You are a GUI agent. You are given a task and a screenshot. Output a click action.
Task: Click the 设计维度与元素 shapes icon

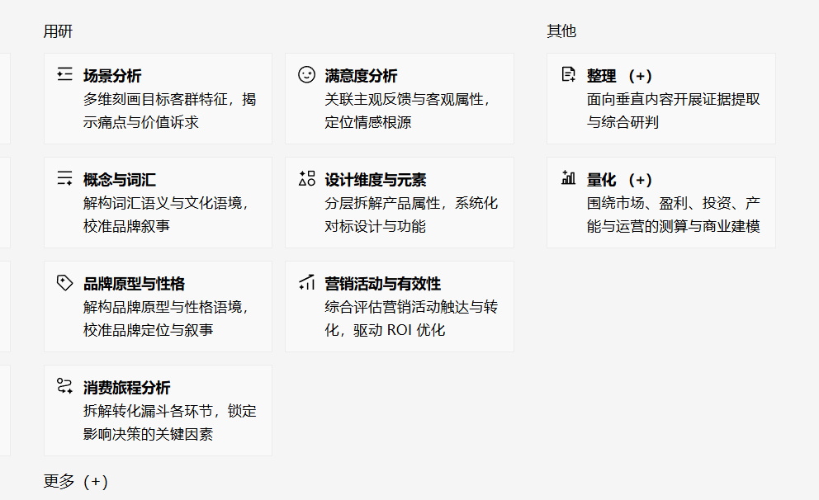[306, 178]
